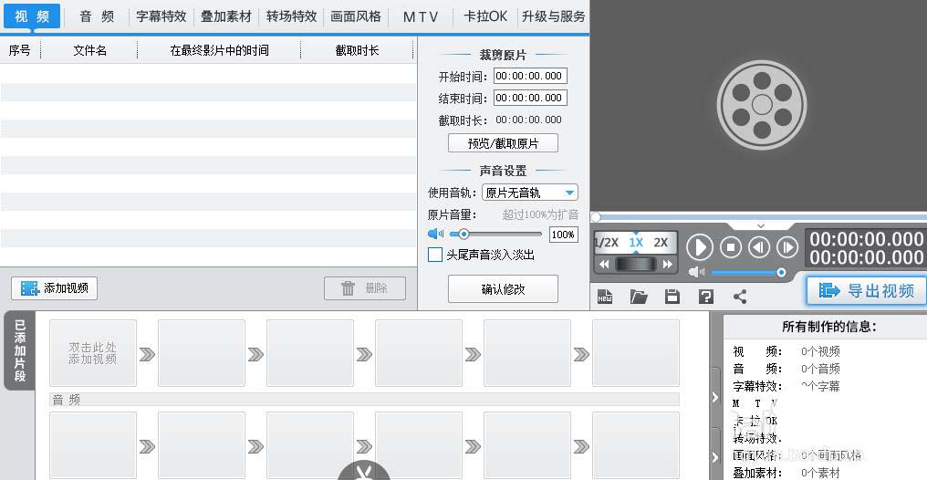Enable 头尾声音淡入淡出 checkbox
927x480 pixels.
pyautogui.click(x=435, y=256)
